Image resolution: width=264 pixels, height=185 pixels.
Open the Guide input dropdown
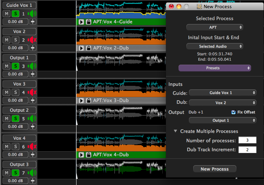pos(222,93)
